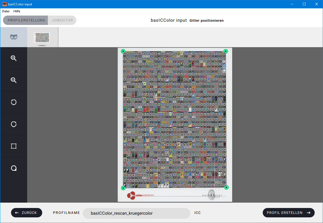Click the basICColor app icon in title bar
The image size is (323, 223).
[x=4, y=4]
